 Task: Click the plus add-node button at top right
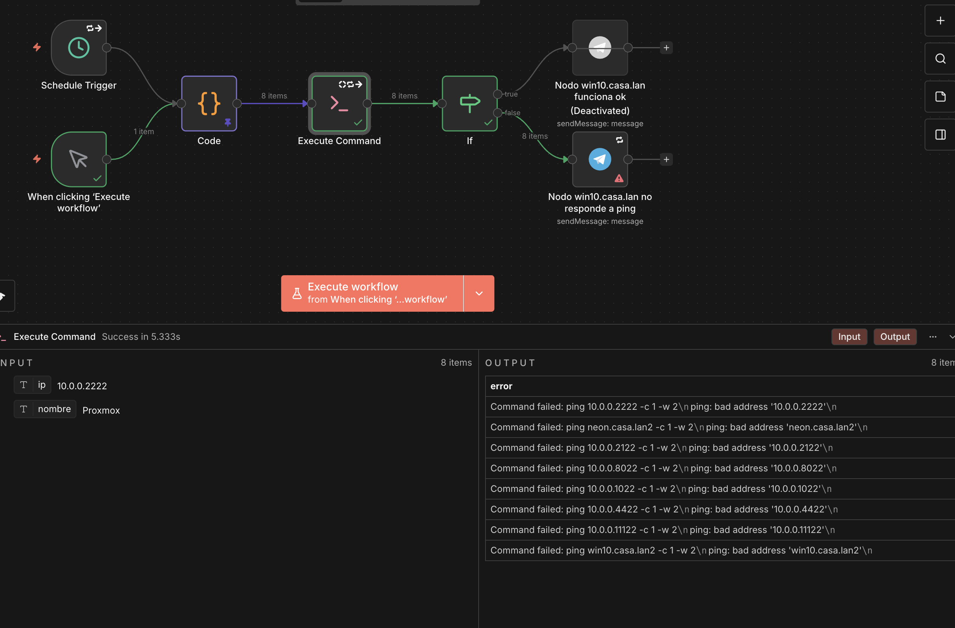pyautogui.click(x=940, y=21)
